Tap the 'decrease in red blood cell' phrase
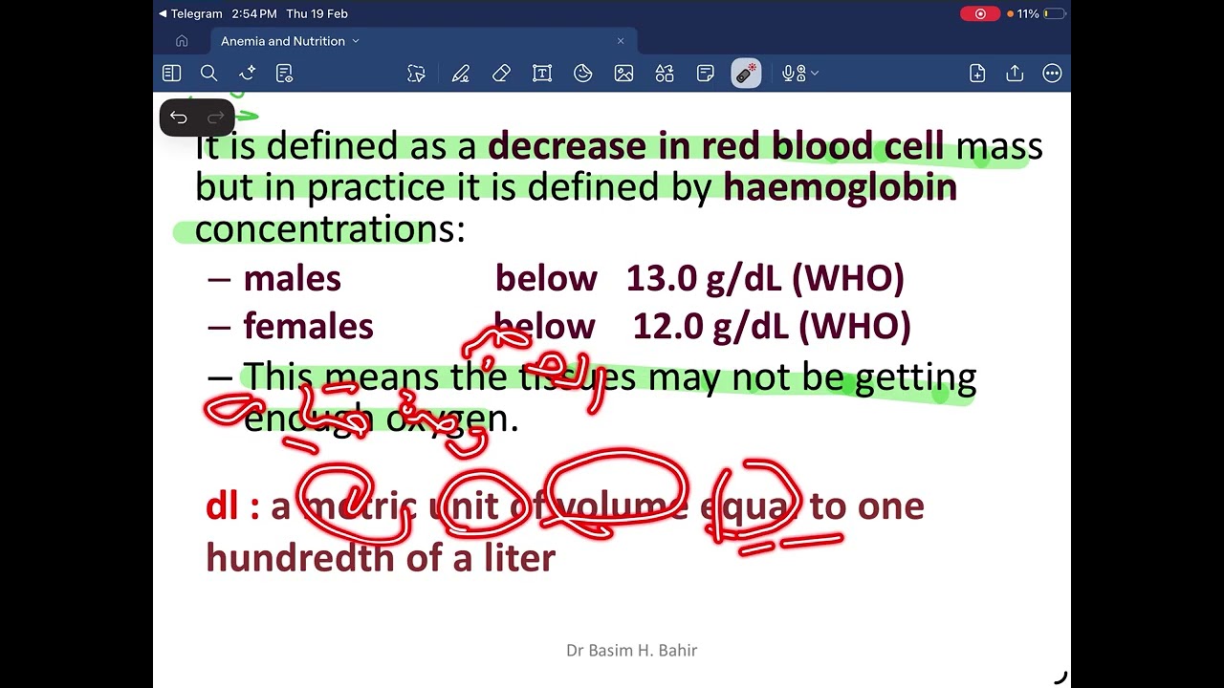The height and width of the screenshot is (688, 1224). tap(716, 146)
